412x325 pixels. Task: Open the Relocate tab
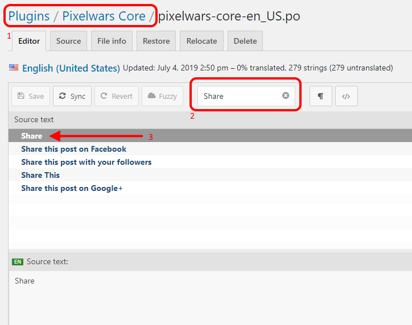click(201, 41)
